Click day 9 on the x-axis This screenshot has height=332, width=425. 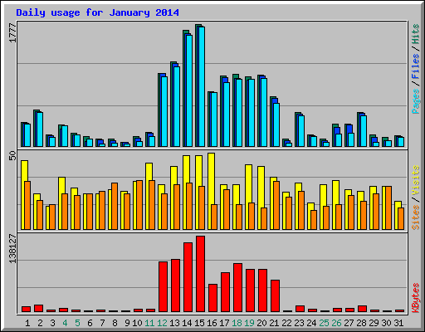coord(127,323)
